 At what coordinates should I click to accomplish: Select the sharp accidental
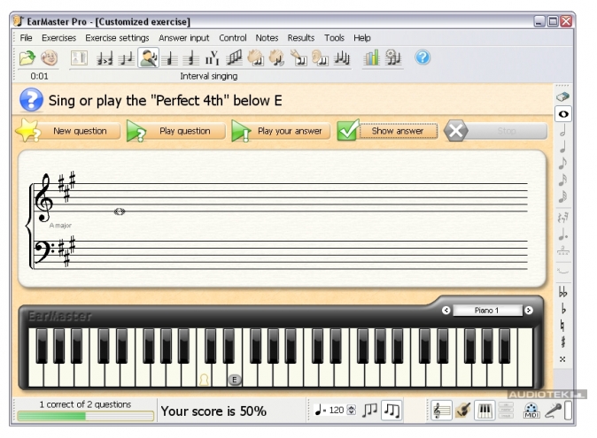(x=562, y=342)
